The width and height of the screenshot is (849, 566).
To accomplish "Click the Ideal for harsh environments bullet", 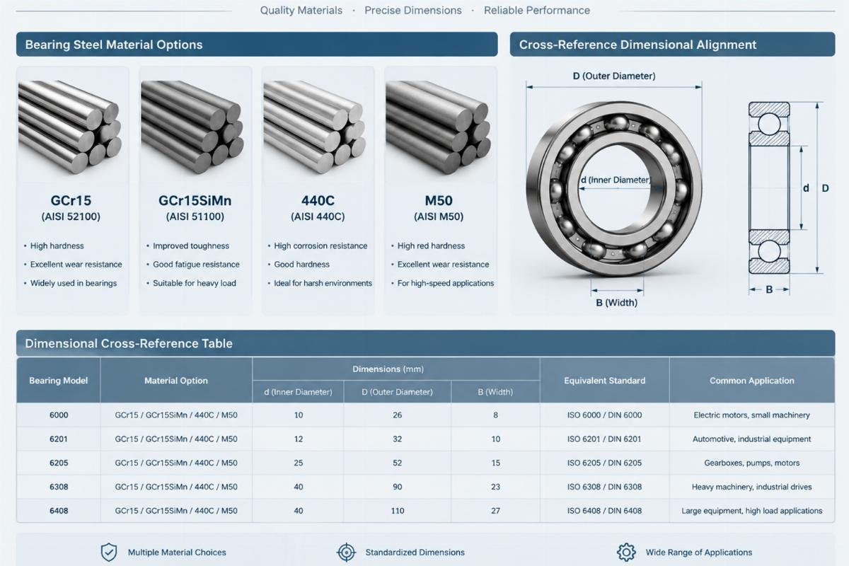I will (x=323, y=283).
